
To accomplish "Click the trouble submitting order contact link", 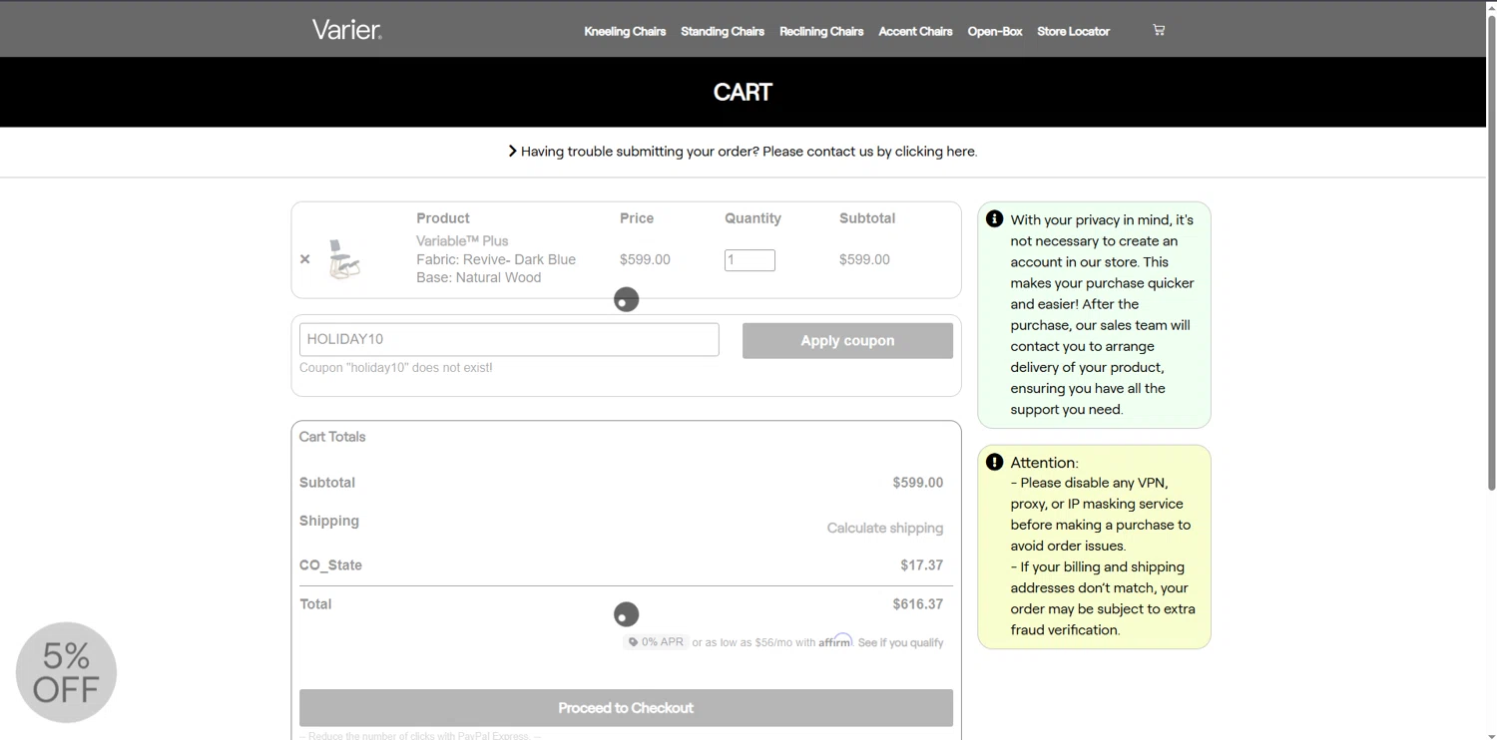I will coord(748,152).
